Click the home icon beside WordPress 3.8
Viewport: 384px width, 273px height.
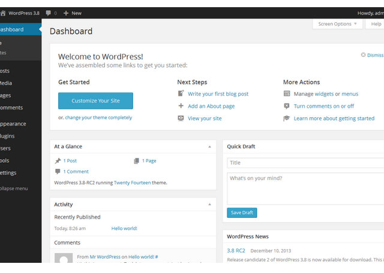tap(2, 13)
